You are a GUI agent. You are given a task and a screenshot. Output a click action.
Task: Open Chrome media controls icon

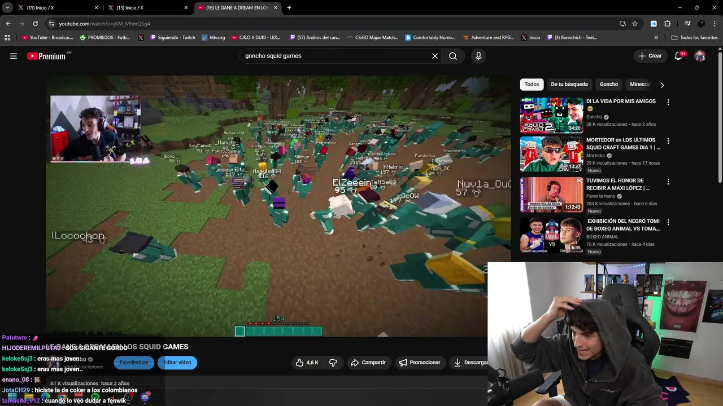687,24
